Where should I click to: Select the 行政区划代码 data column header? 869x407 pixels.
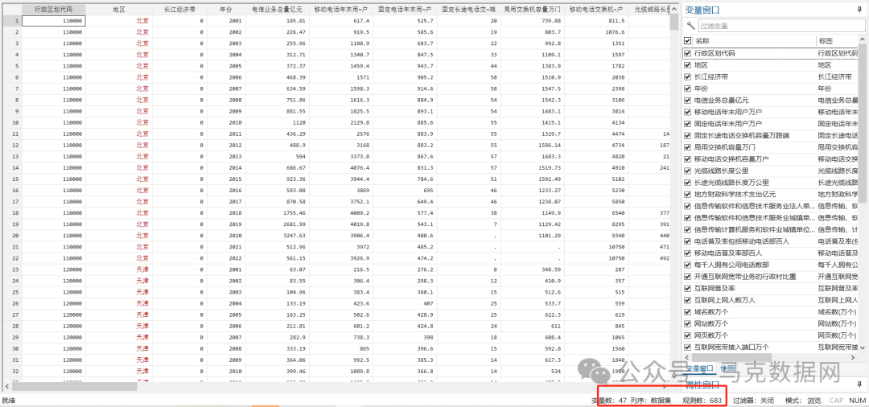point(54,10)
